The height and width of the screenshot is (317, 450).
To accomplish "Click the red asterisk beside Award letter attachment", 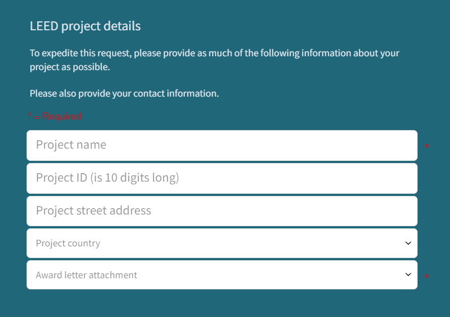I will [x=427, y=277].
